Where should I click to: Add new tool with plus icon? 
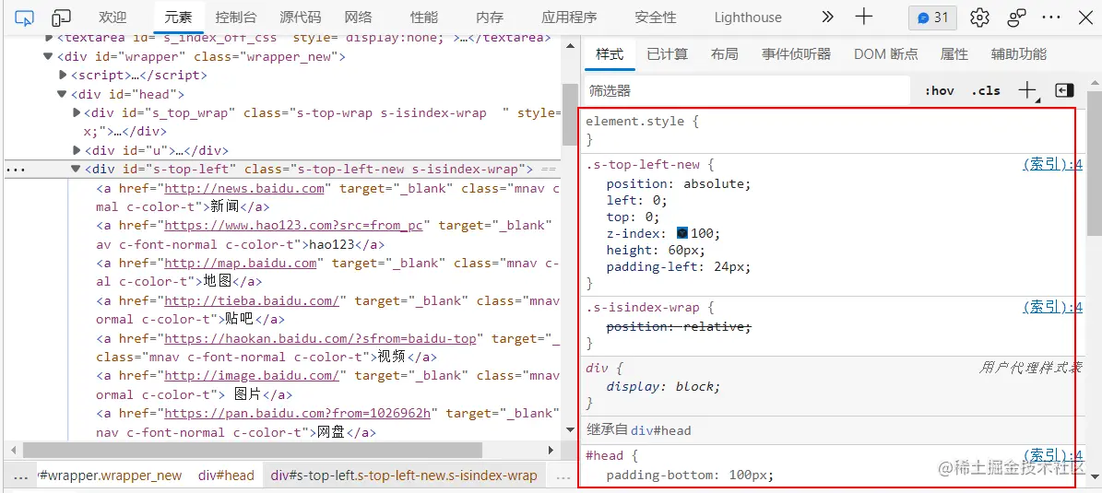point(864,17)
